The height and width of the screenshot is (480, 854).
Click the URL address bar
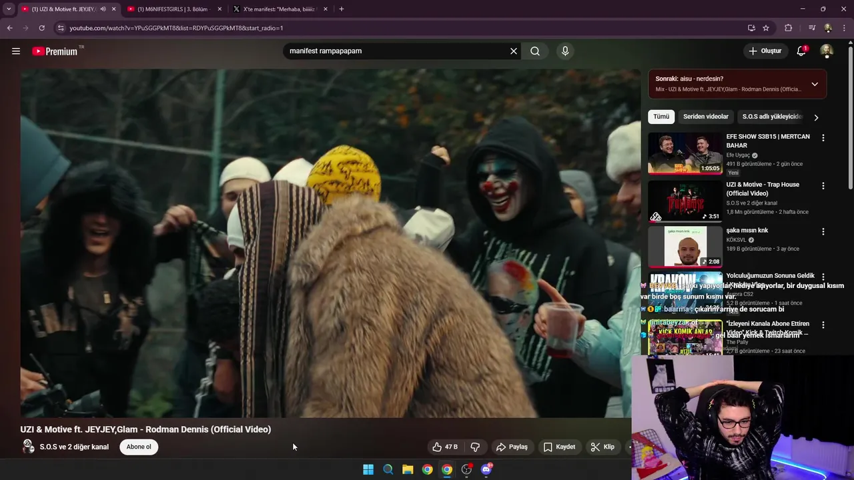(400, 28)
